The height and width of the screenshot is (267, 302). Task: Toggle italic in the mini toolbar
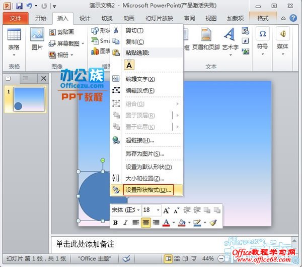click(125, 223)
